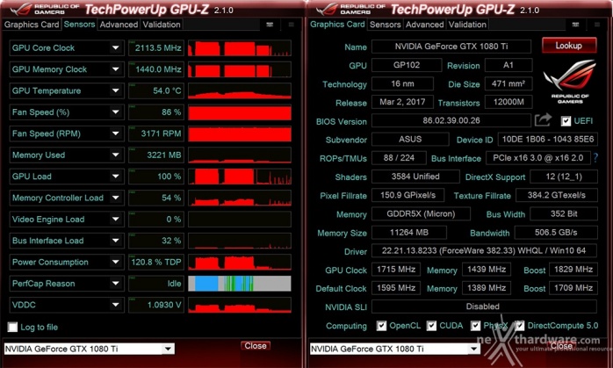Image resolution: width=613 pixels, height=368 pixels.
Task: Click the GDDR5X (Micron) memory field
Action: (421, 214)
